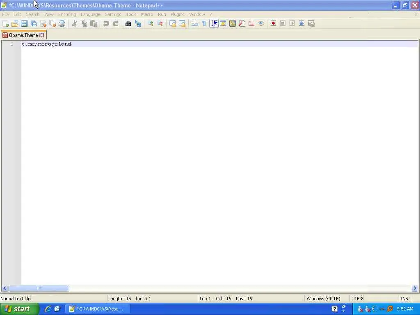Click the Normal text file status label

point(16,299)
